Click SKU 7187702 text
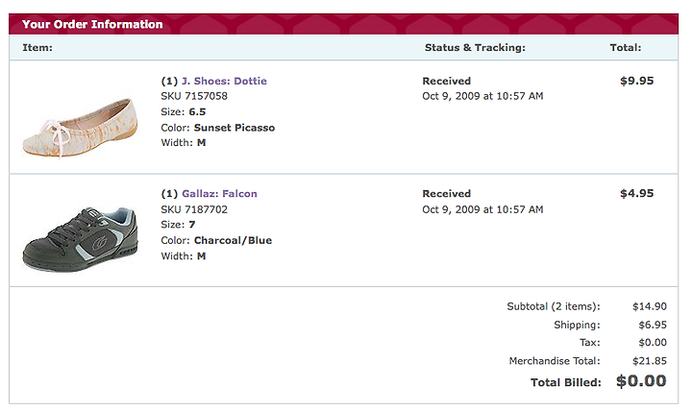Viewport: 692px width, 411px height. (x=194, y=209)
